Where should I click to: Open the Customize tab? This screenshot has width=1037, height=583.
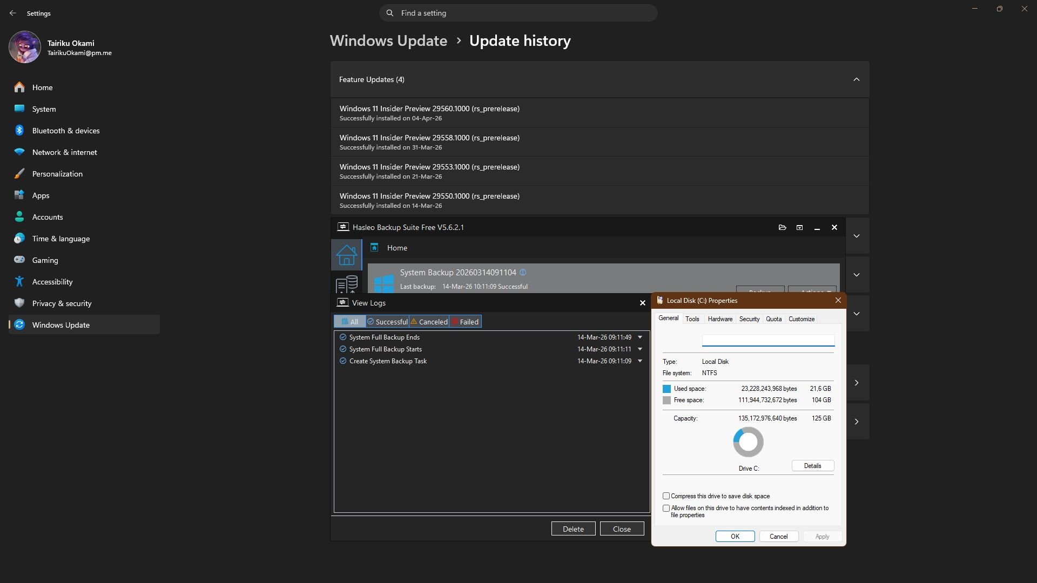pyautogui.click(x=802, y=319)
